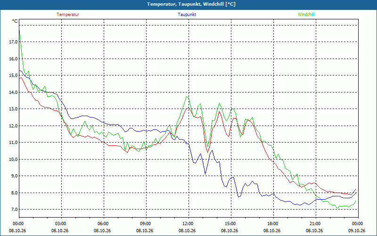Viewport: 377px width, 236px height.
Task: Click the 16,0 y-axis value
Action: coord(13,59)
